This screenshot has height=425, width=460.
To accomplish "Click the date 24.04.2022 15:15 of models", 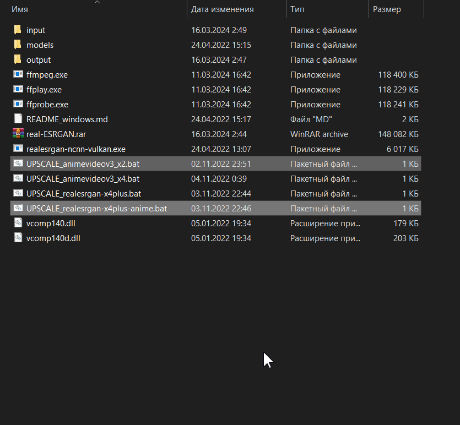I will point(221,45).
